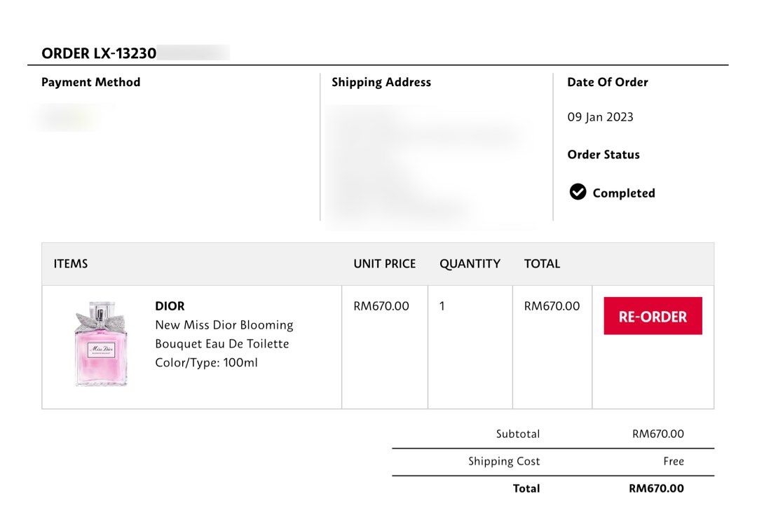Select the Date Of Order label
Viewport: 757px width, 515px height.
pyautogui.click(x=607, y=82)
